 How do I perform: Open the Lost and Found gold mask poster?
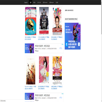tap(31, 21)
